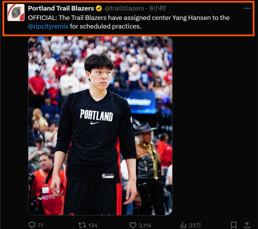This screenshot has width=258, height=229.
Task: Open the view analytics bar-chart icon
Action: point(183,225)
